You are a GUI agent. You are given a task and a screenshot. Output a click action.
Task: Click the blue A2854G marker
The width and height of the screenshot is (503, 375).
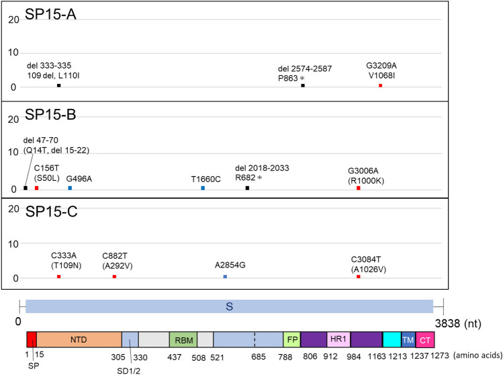tap(225, 277)
